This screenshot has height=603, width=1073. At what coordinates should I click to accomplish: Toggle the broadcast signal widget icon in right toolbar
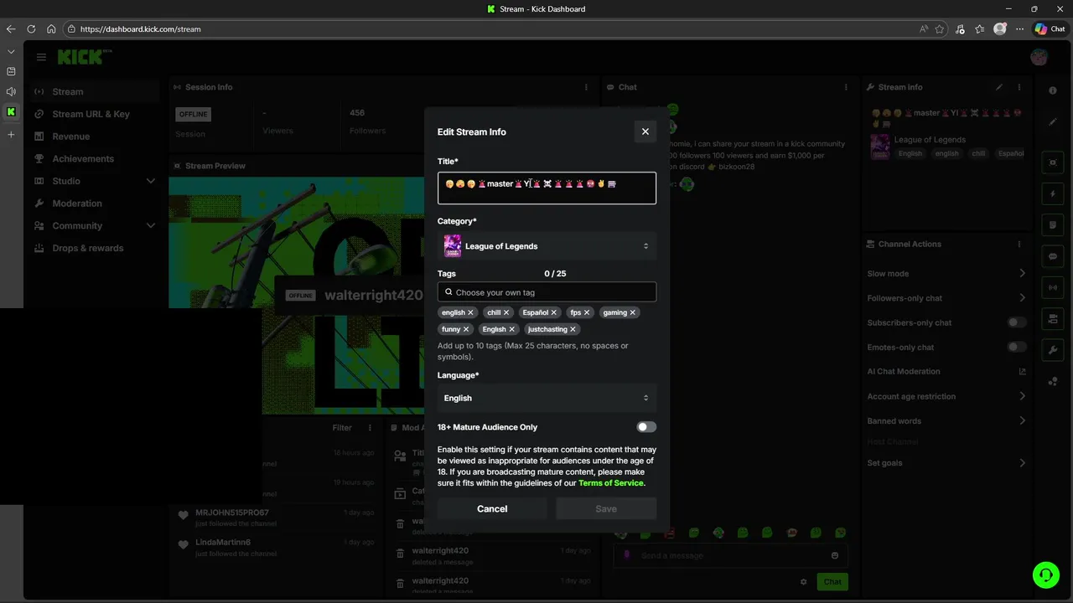(x=1053, y=287)
